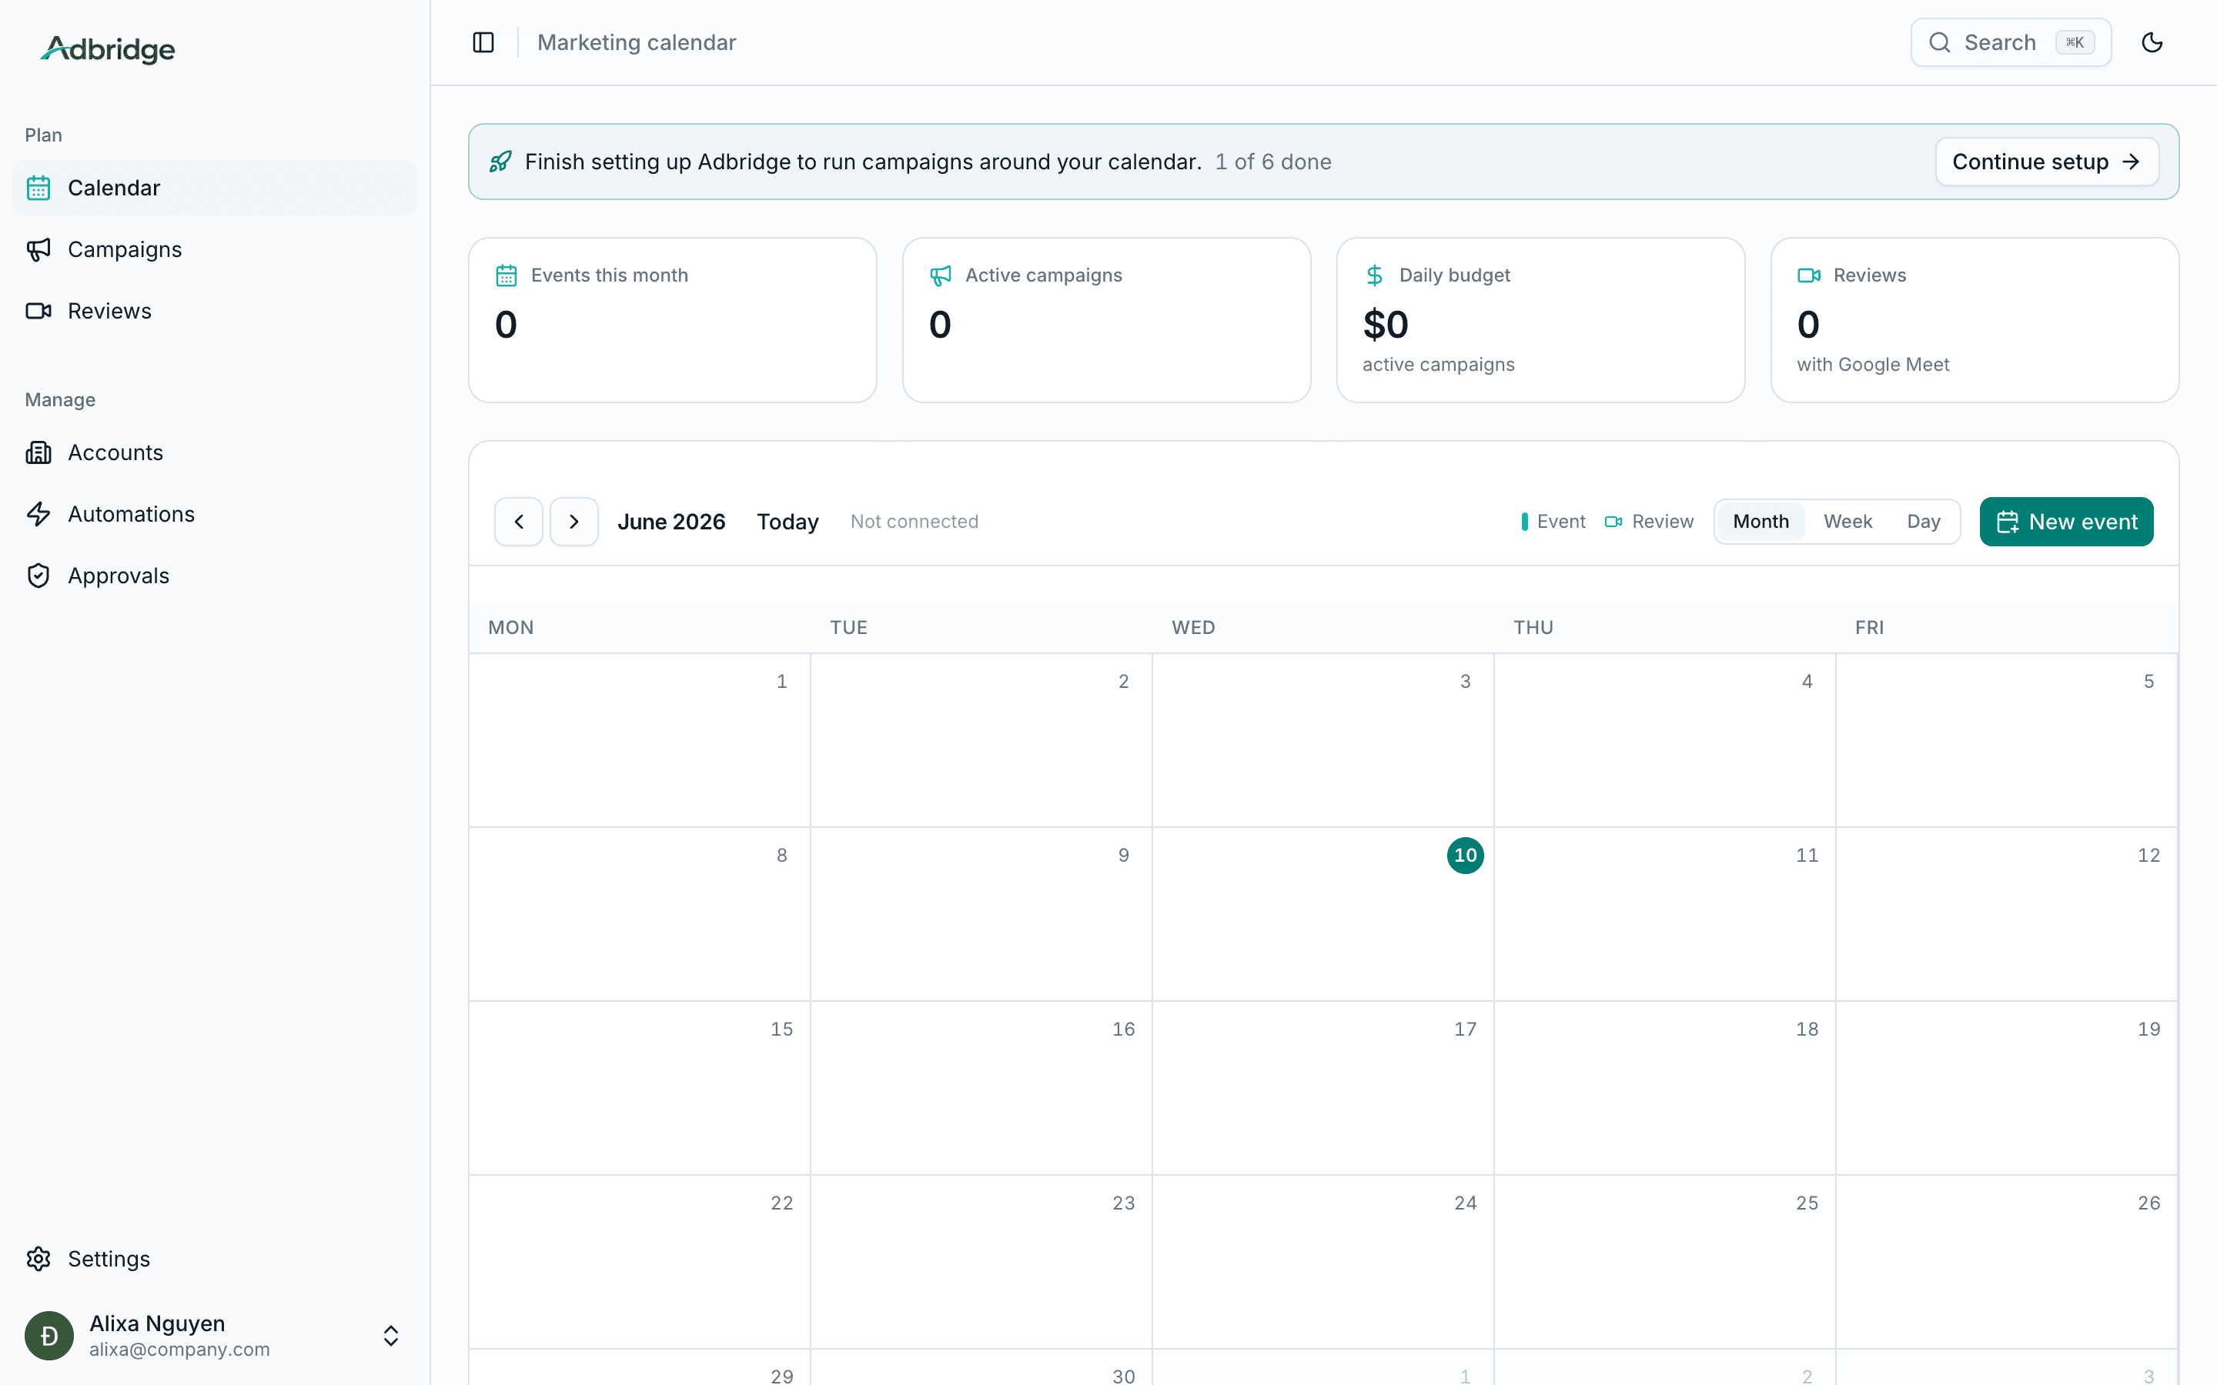
Task: Select today's date 10
Action: (x=1466, y=856)
